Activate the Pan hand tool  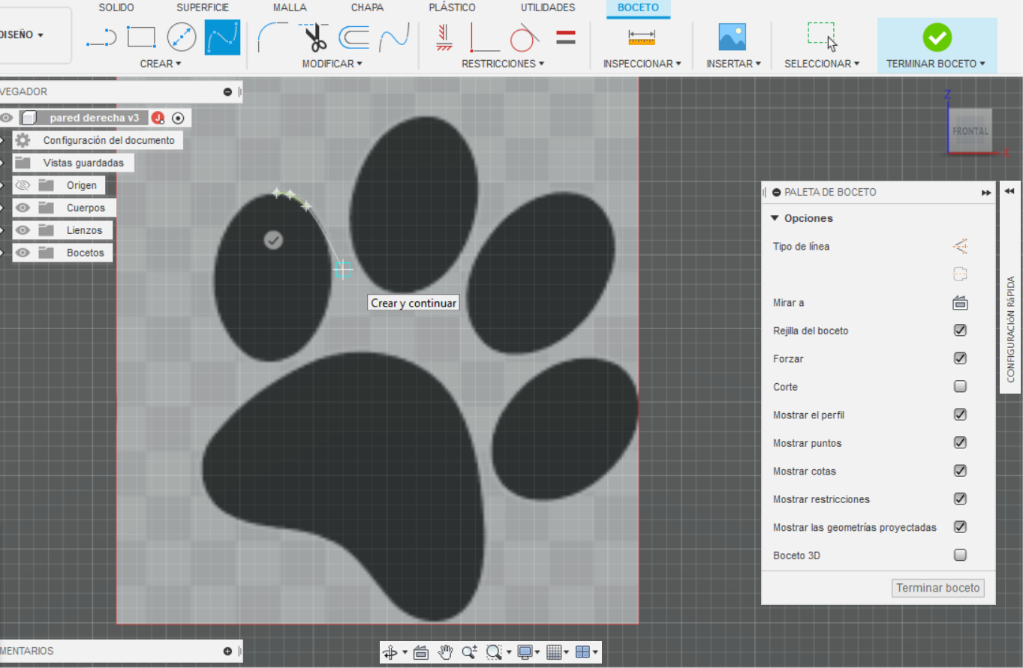(x=446, y=652)
